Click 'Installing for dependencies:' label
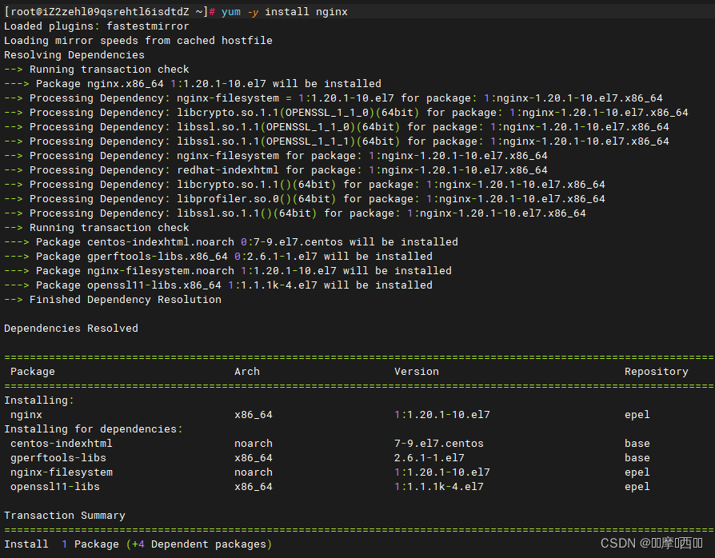The height and width of the screenshot is (558, 715). [x=94, y=429]
